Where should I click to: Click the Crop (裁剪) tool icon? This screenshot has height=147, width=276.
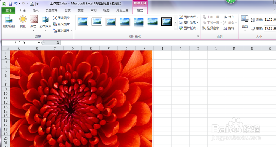(x=245, y=19)
